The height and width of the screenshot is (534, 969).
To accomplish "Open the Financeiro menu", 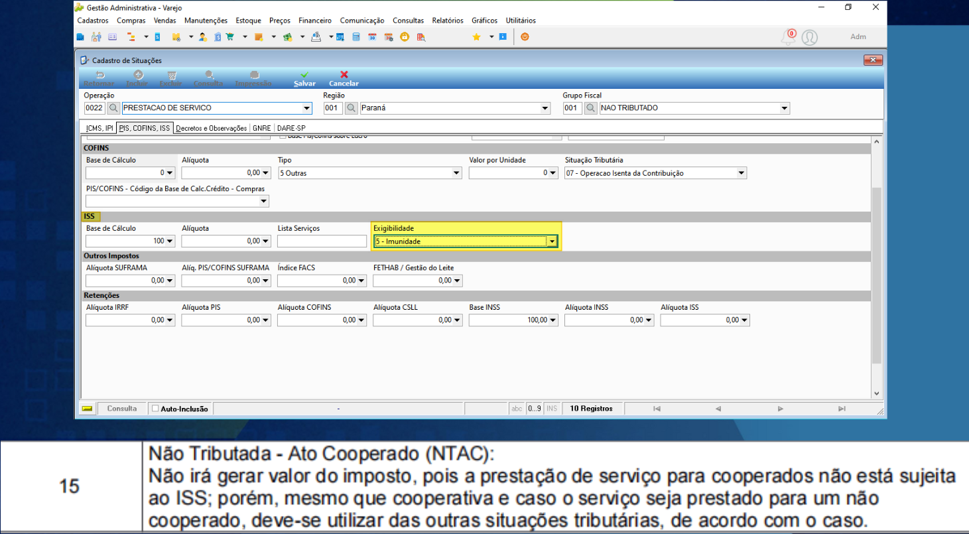I will tap(315, 21).
